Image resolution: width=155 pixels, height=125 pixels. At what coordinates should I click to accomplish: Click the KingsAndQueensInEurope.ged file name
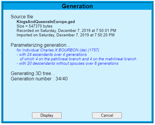click(46, 22)
